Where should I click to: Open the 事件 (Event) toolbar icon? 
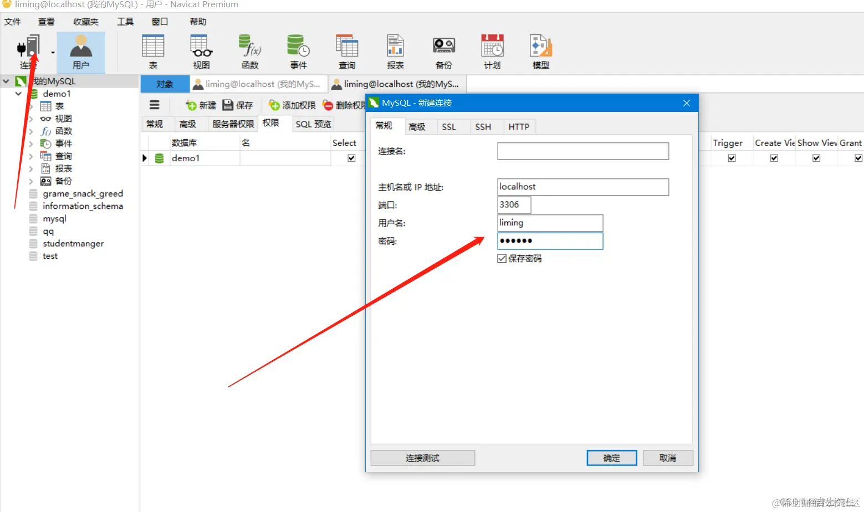click(x=298, y=52)
